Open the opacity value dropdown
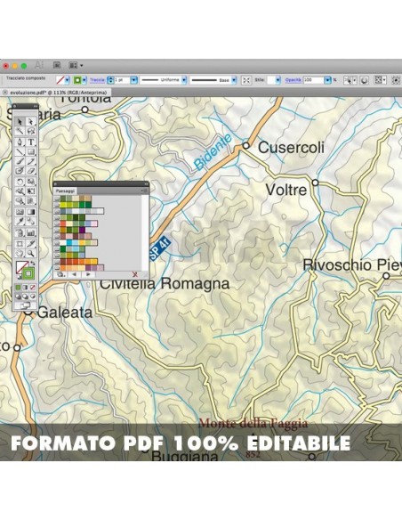Image resolution: width=402 pixels, height=520 pixels. coord(327,80)
